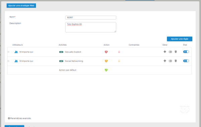
Task: Change the block action for Sexually Explicit
Action: coord(106,52)
